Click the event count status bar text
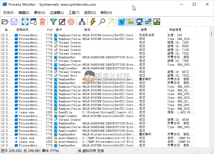The image size is (214, 154). [30, 151]
